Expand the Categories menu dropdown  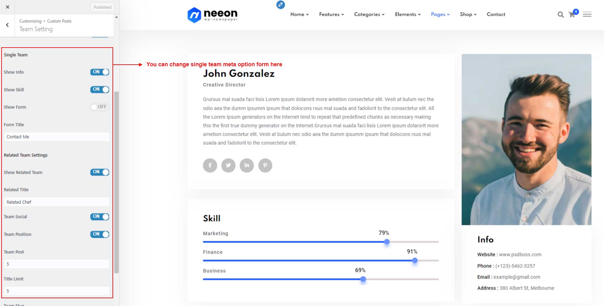(369, 14)
